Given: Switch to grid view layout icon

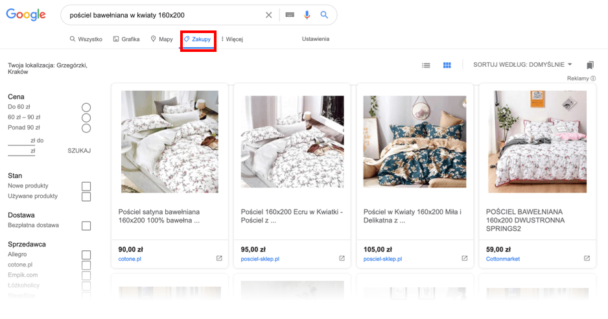Looking at the screenshot, I should pyautogui.click(x=447, y=65).
